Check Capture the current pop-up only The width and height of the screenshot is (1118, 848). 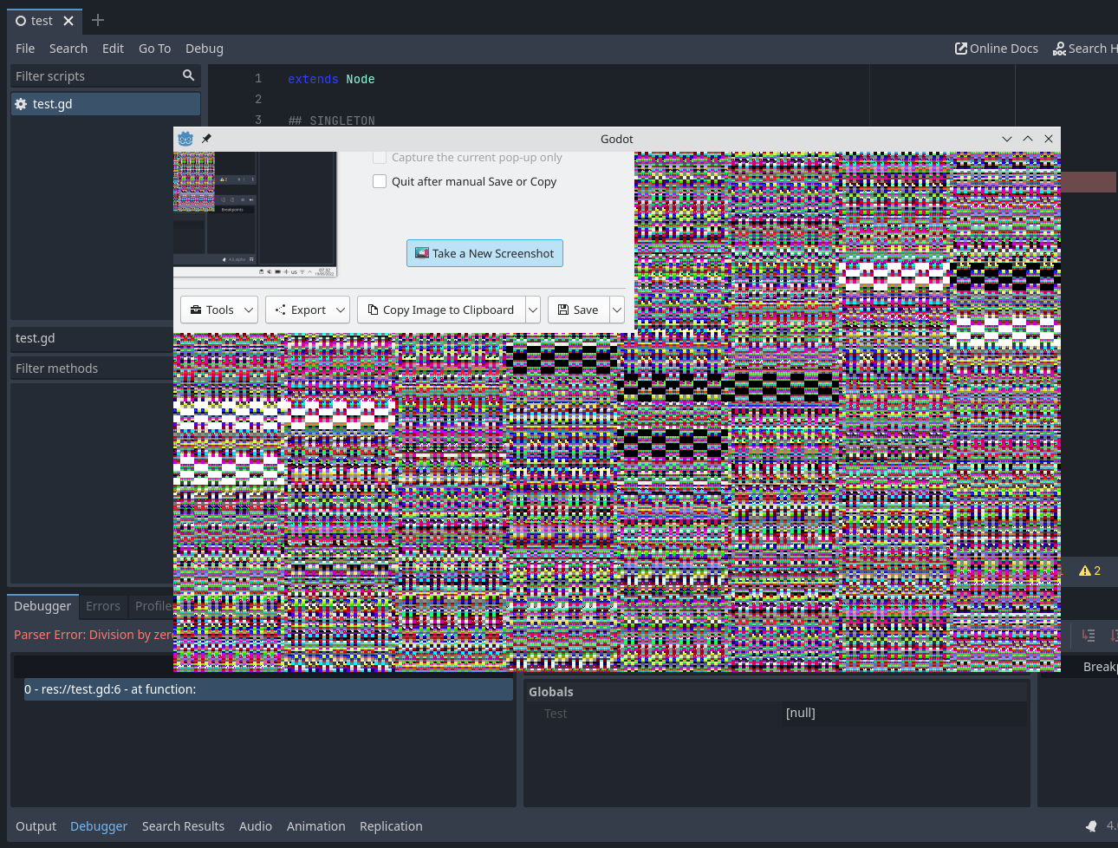coord(379,157)
